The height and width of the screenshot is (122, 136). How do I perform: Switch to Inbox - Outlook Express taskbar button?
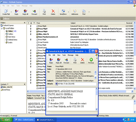coord(24,120)
